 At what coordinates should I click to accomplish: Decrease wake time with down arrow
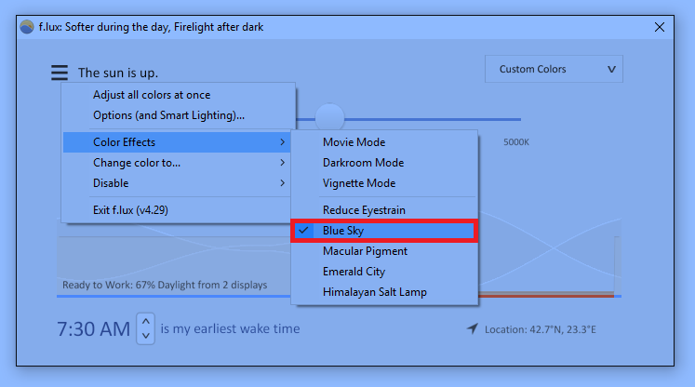coord(146,336)
